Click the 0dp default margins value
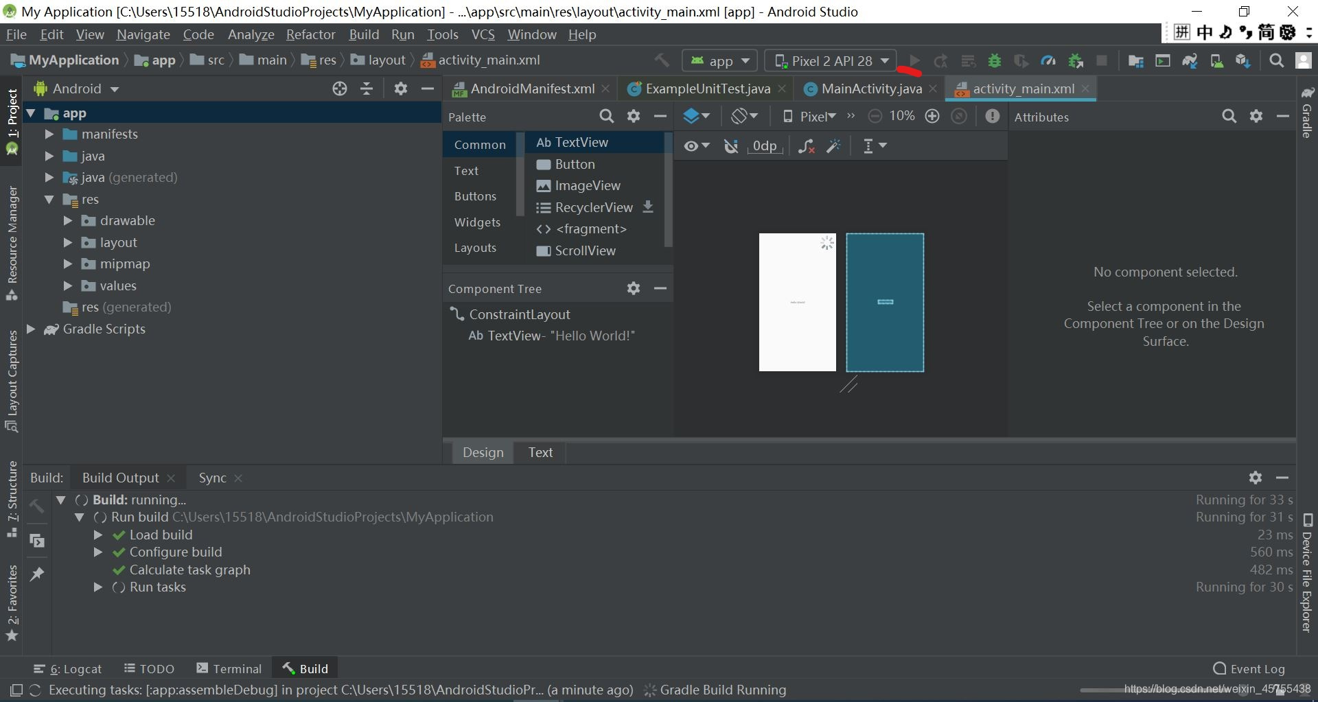The image size is (1318, 702). pos(764,146)
